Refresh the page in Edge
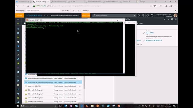The image size is (193, 108). (x=28, y=6)
